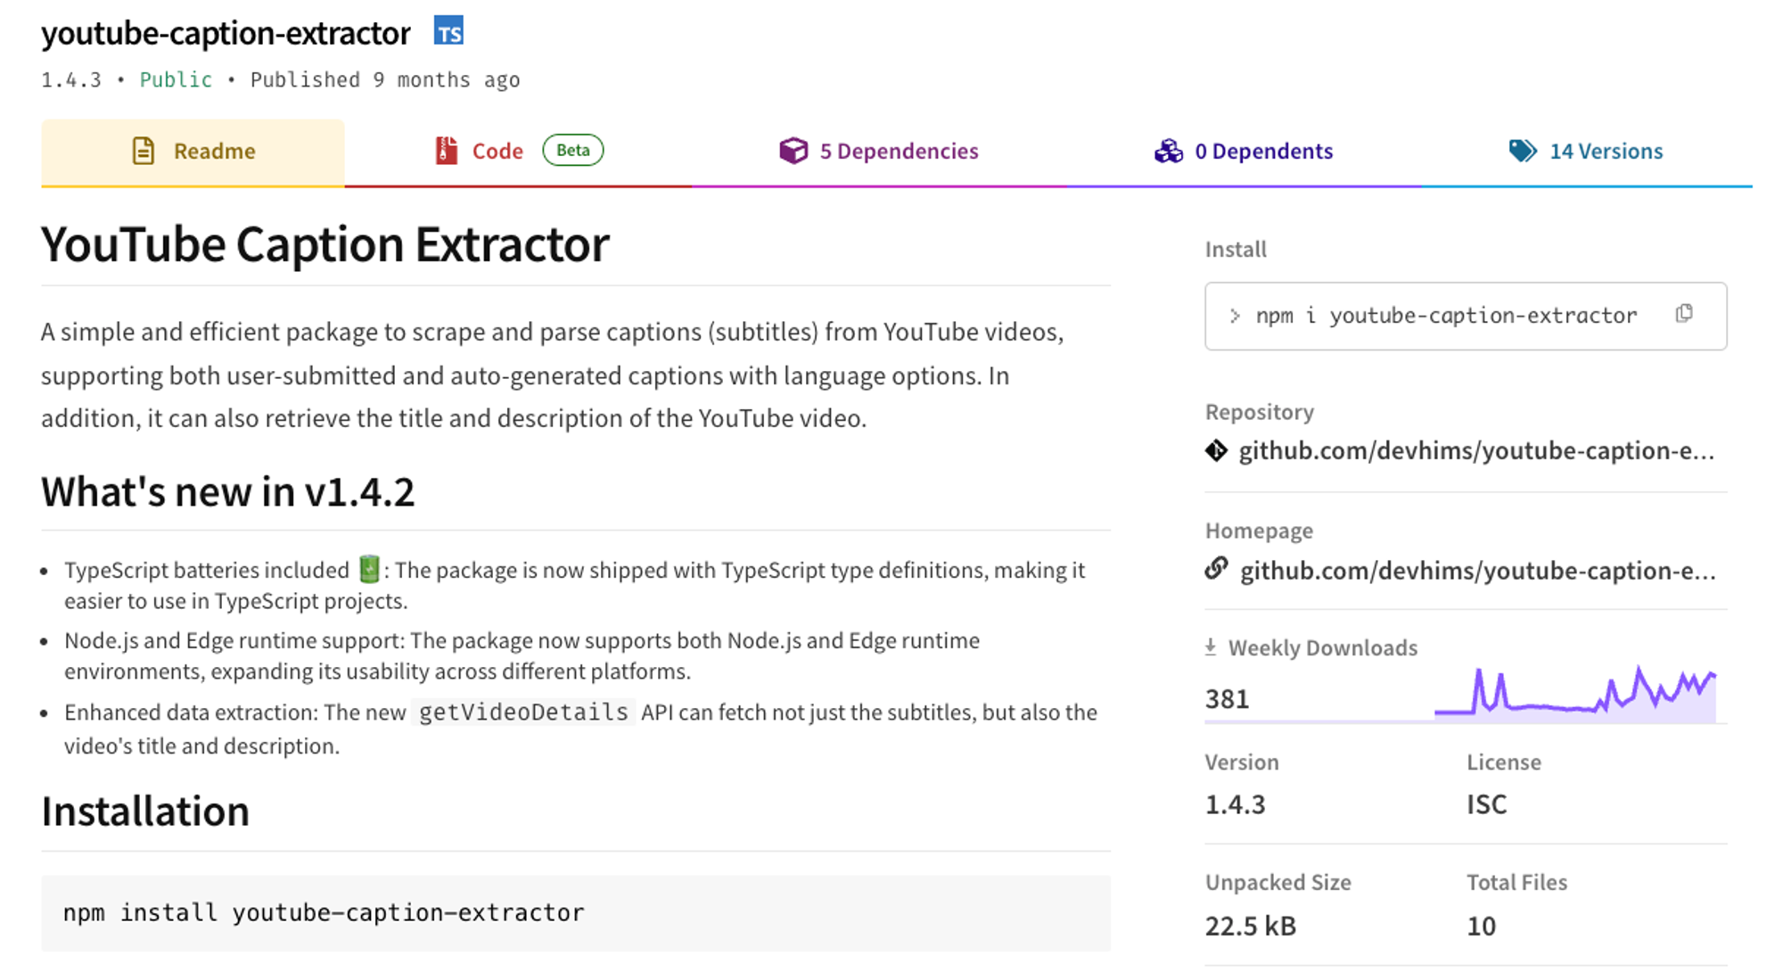This screenshot has width=1783, height=972.
Task: Click the homepage chain link icon
Action: (1216, 569)
